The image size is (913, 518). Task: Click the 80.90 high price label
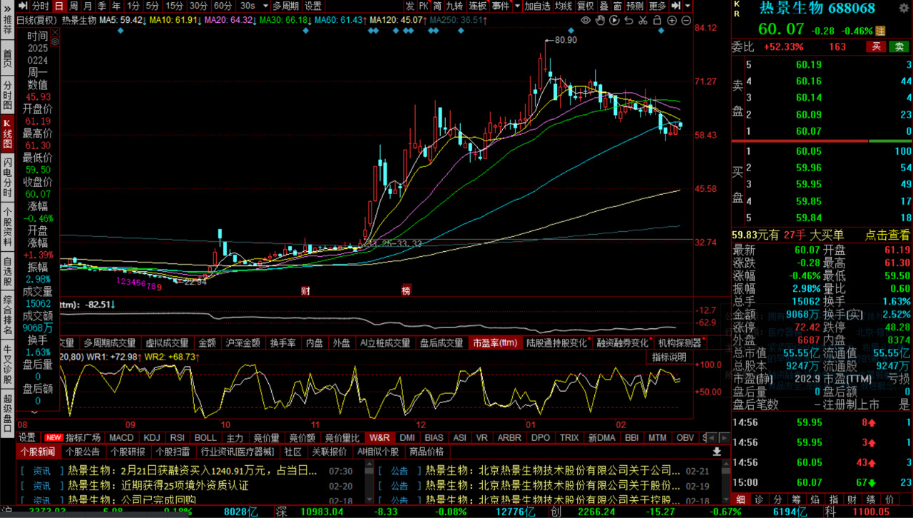click(565, 40)
